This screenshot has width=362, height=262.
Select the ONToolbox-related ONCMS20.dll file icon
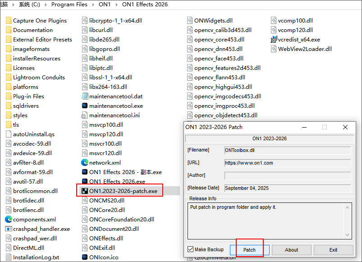tap(85, 200)
